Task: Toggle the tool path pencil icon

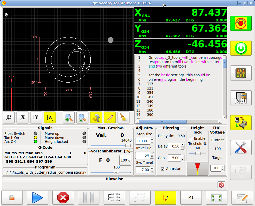Action: coord(110,117)
